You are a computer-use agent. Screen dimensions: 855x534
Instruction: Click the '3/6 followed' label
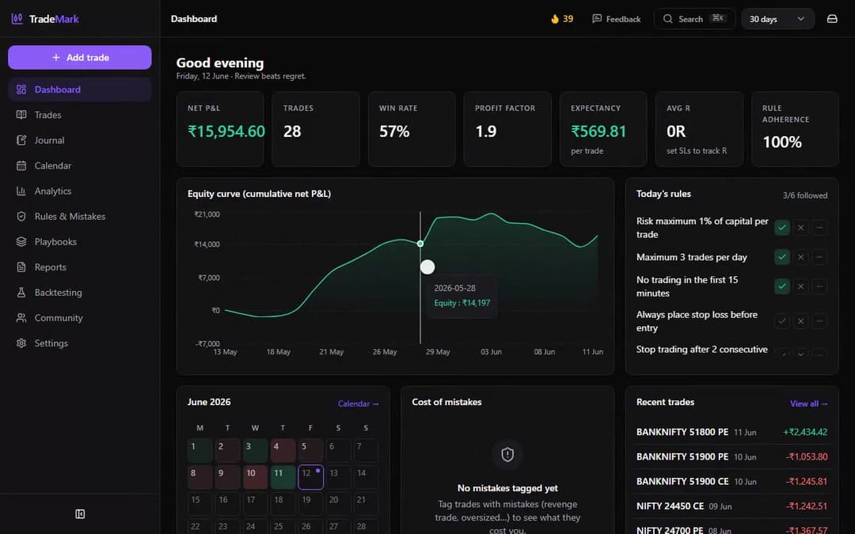805,195
